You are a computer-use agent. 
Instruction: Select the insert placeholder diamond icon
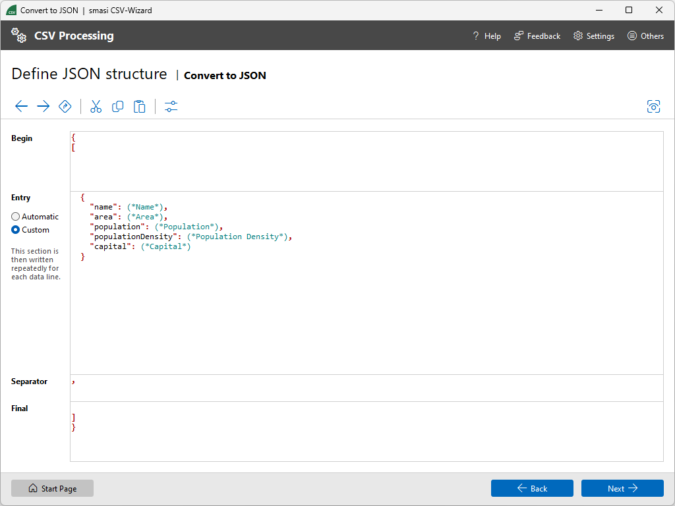pos(65,106)
